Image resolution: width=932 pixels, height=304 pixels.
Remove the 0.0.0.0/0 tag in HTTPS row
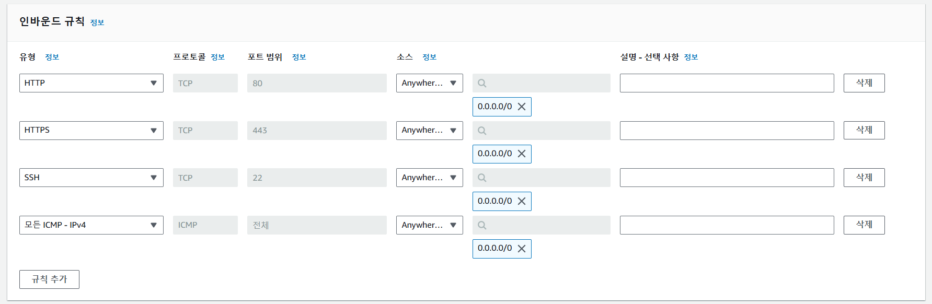pyautogui.click(x=522, y=154)
